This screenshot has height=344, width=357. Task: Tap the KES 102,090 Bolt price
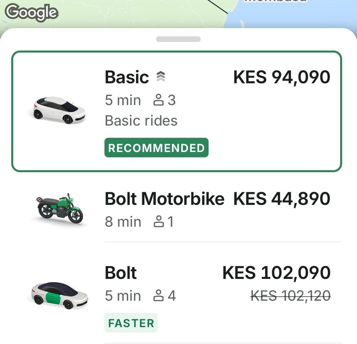276,273
